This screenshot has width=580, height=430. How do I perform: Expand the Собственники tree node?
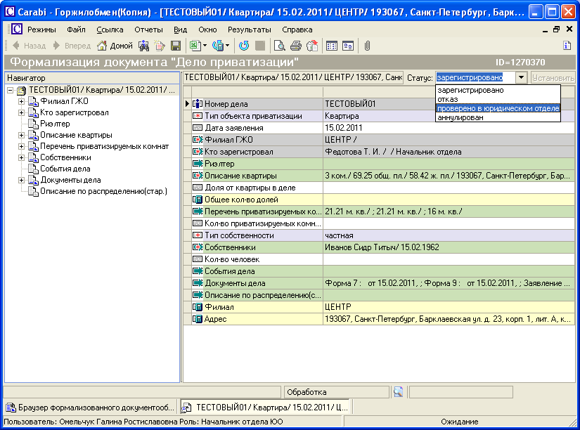pyautogui.click(x=21, y=157)
